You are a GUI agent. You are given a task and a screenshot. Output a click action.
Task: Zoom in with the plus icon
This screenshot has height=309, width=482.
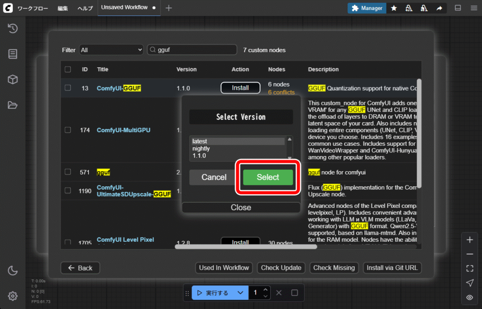pyautogui.click(x=470, y=240)
